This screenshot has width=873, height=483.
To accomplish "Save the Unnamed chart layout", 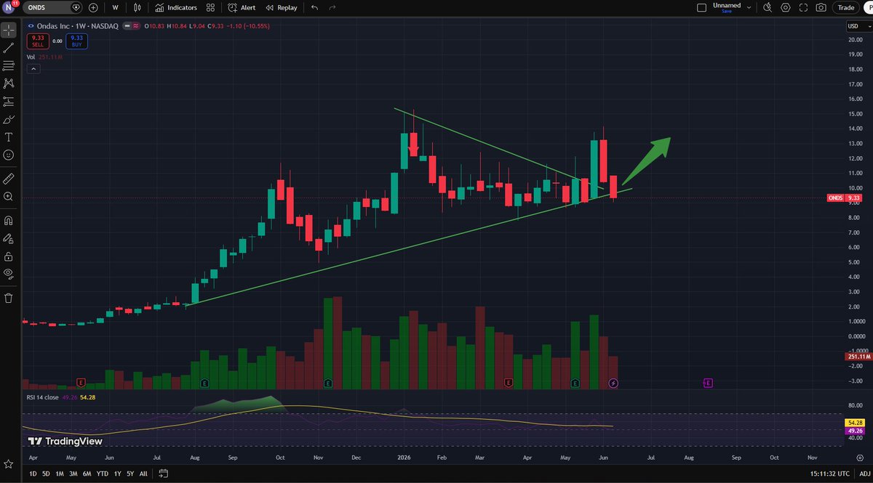I will click(x=726, y=11).
